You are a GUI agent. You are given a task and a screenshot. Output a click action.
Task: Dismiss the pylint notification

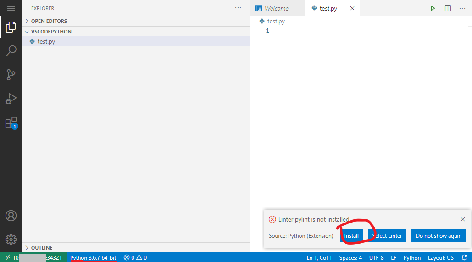[463, 219]
